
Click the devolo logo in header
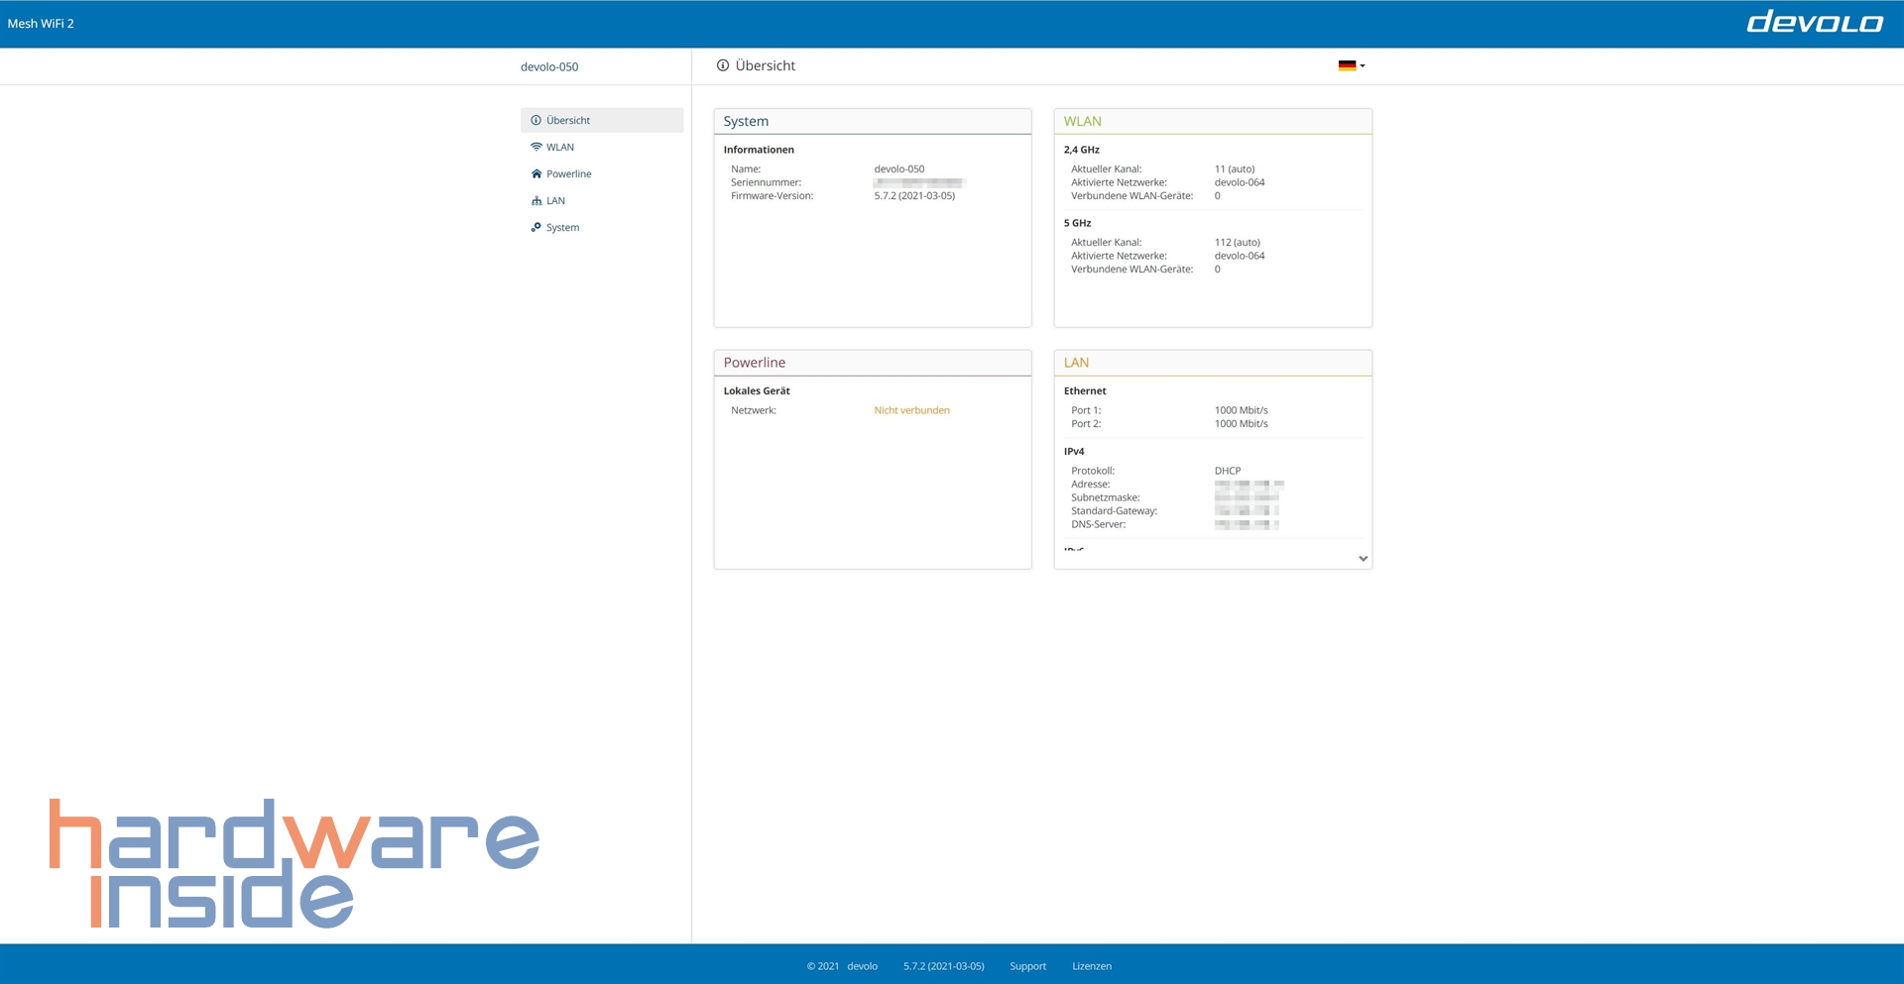coord(1815,22)
